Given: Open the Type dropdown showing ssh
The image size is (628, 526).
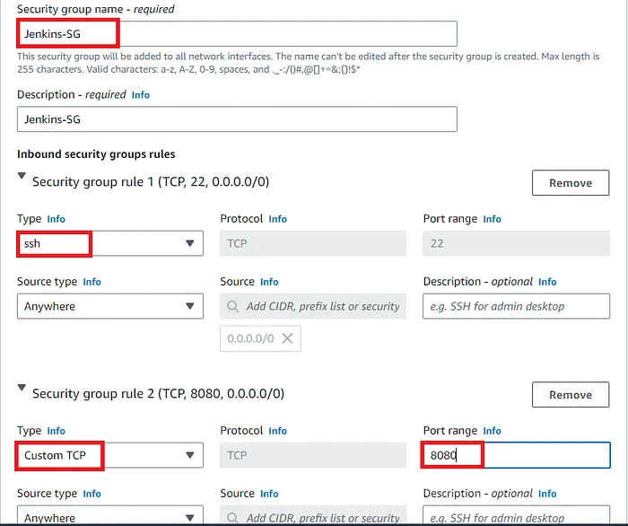Looking at the screenshot, I should point(110,243).
